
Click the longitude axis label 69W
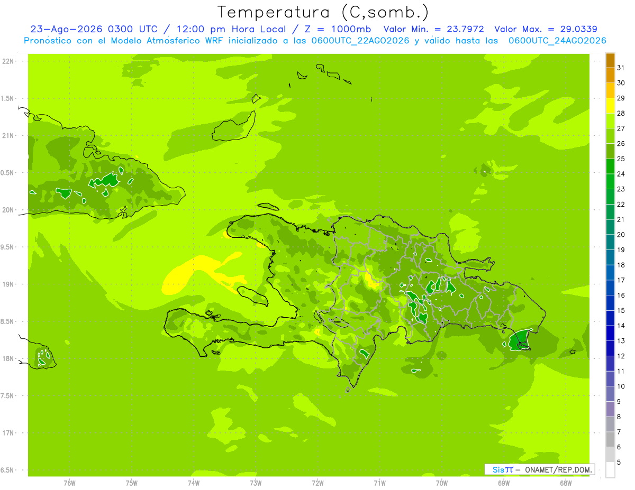(504, 483)
